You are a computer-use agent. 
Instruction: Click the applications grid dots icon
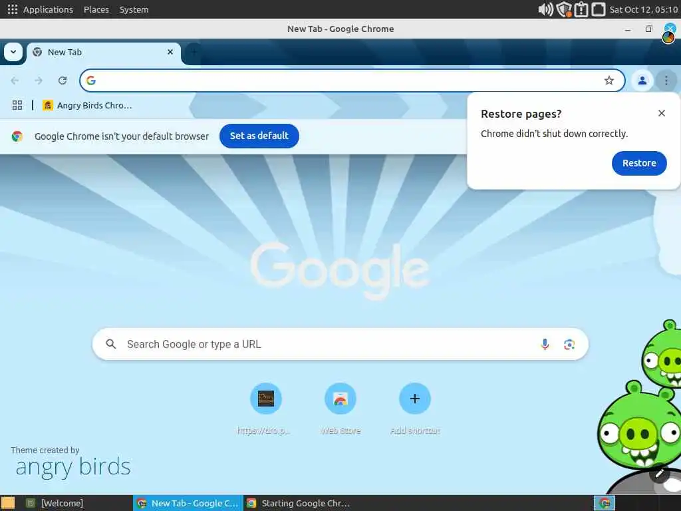[13, 9]
